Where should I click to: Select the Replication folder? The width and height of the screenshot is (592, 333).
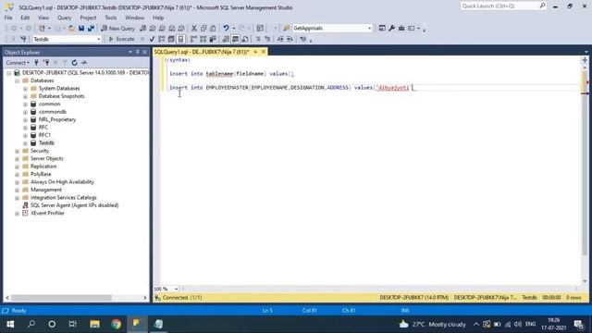tap(43, 166)
